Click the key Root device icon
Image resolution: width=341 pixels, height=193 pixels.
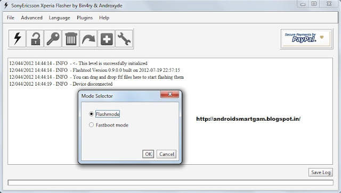[53, 38]
